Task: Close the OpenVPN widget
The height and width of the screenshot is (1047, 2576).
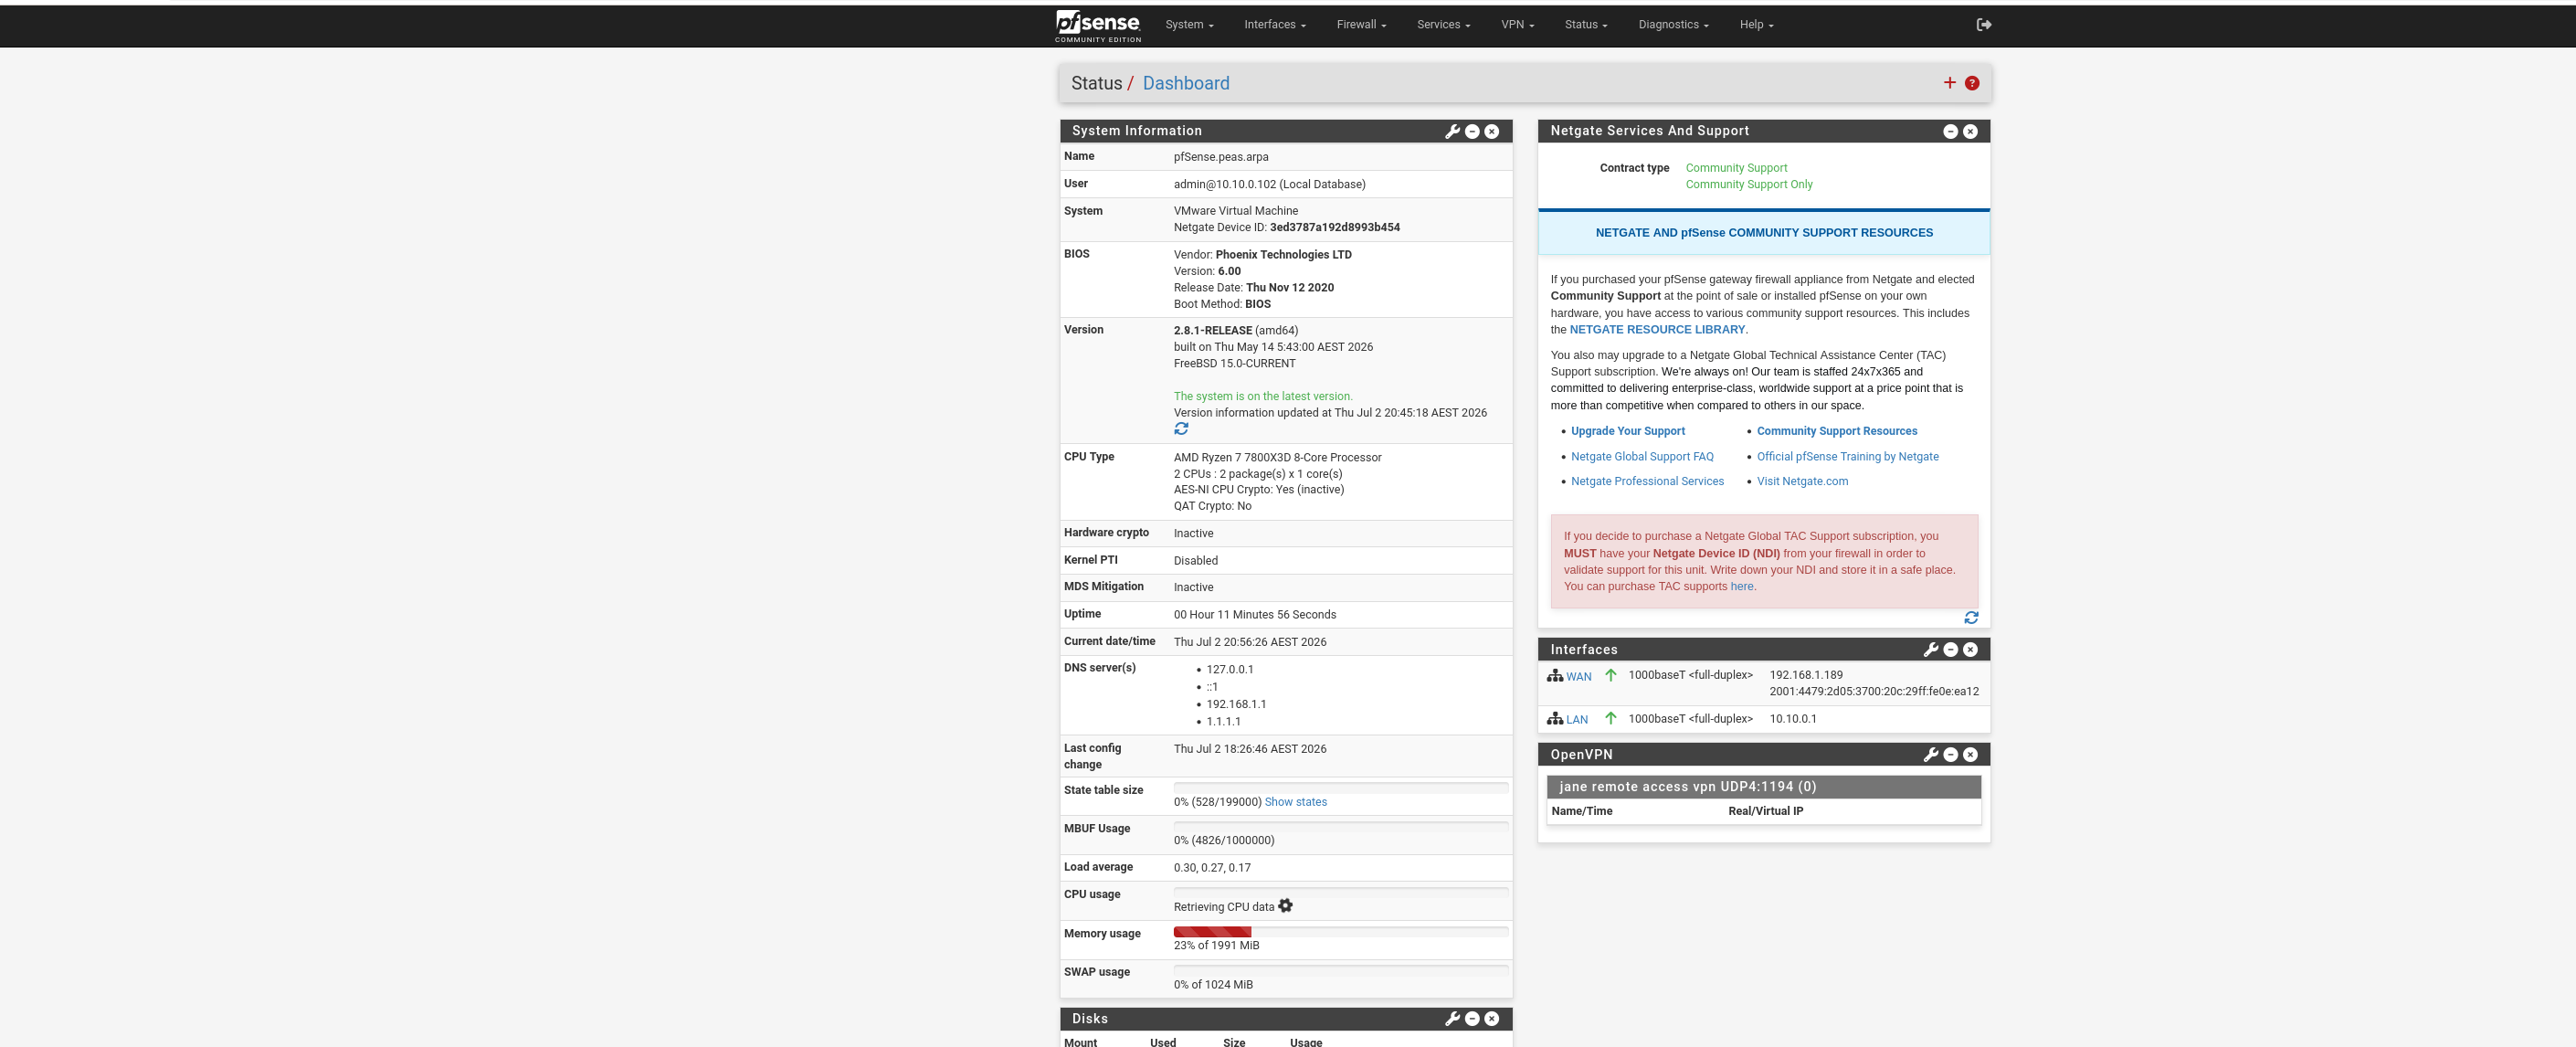Action: [x=1970, y=754]
